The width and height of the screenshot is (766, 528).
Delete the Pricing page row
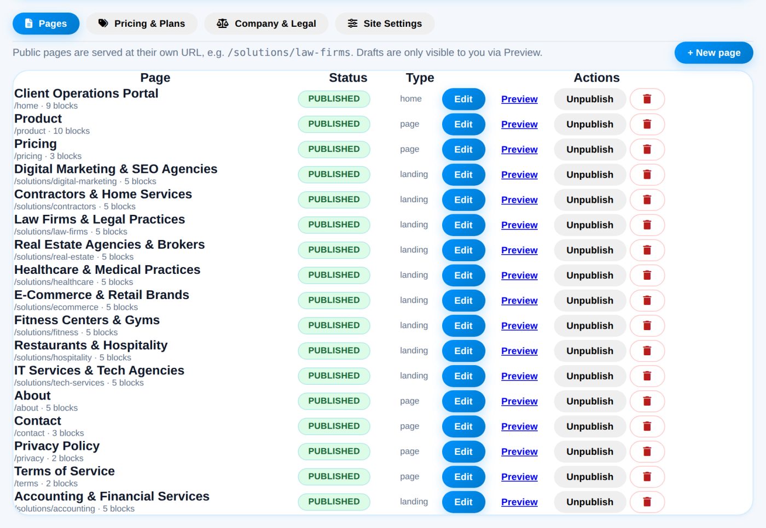[x=647, y=149]
